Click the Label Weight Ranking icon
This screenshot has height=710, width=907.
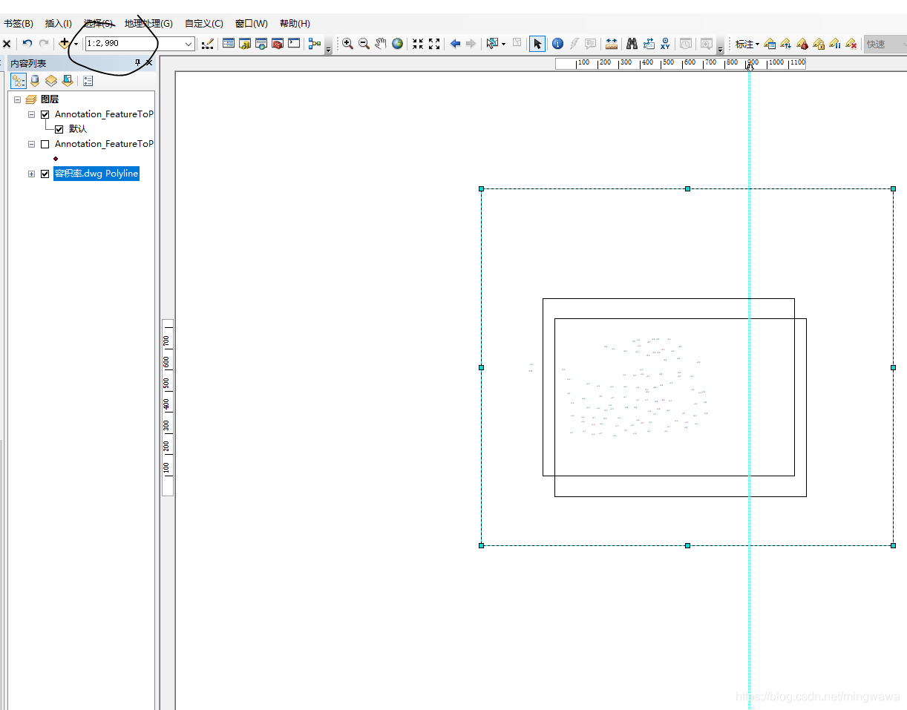pyautogui.click(x=802, y=44)
